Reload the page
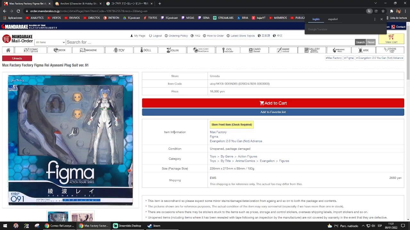 pos(18,11)
